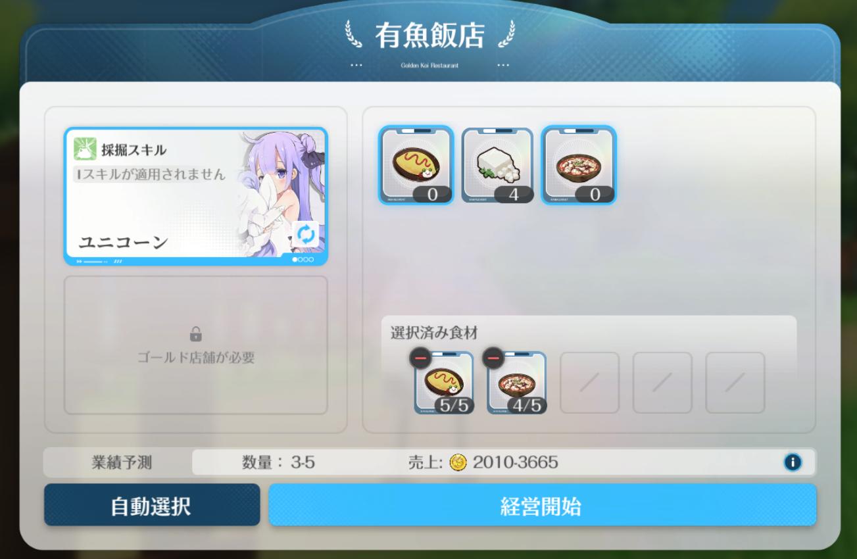
Task: Click the third empty selected-ingredient slot
Action: [589, 383]
